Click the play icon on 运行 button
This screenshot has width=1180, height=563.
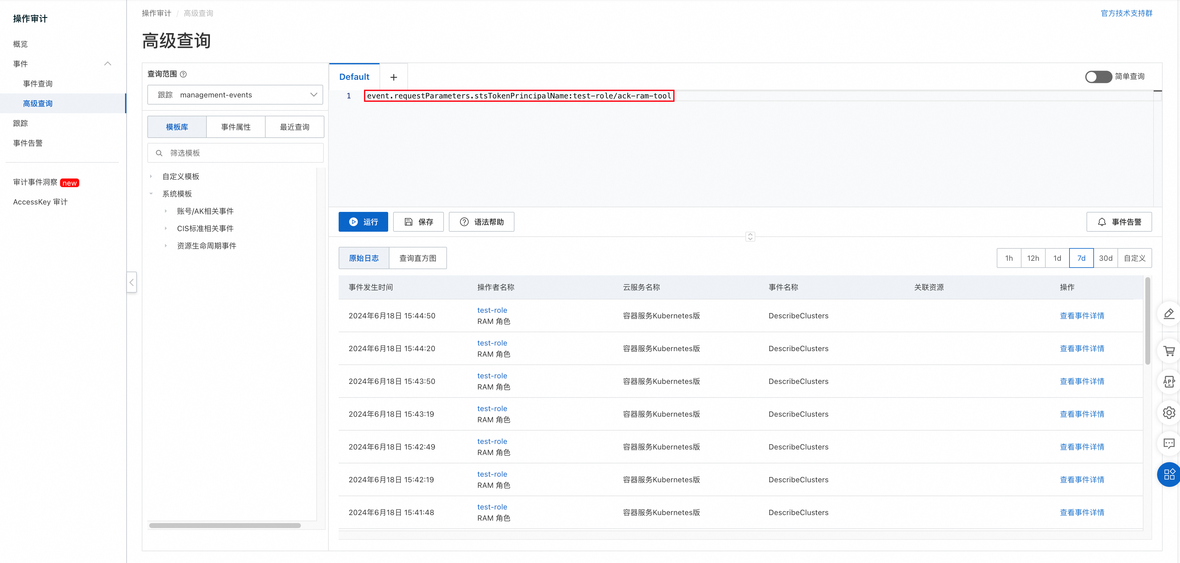tap(353, 222)
